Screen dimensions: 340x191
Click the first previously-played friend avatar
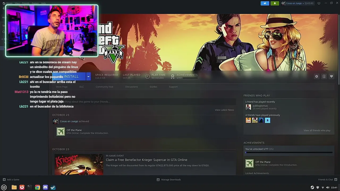click(x=248, y=120)
